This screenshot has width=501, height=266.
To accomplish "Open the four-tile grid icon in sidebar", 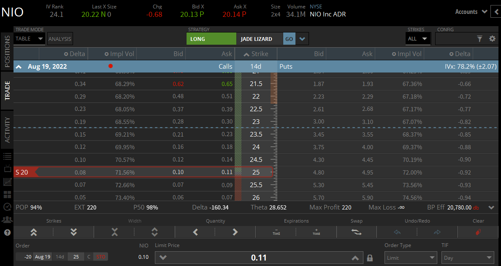I will click(7, 194).
